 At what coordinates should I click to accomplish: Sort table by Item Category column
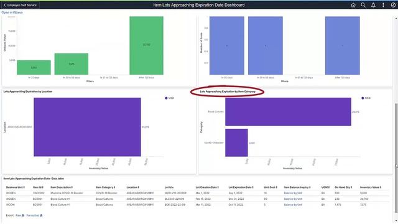pos(106,187)
